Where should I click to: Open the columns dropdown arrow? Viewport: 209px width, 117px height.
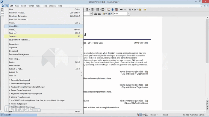[105, 10]
